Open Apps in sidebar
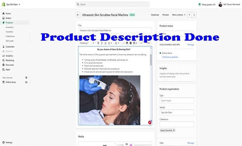This screenshot has width=242, height=146. (x=8, y=70)
